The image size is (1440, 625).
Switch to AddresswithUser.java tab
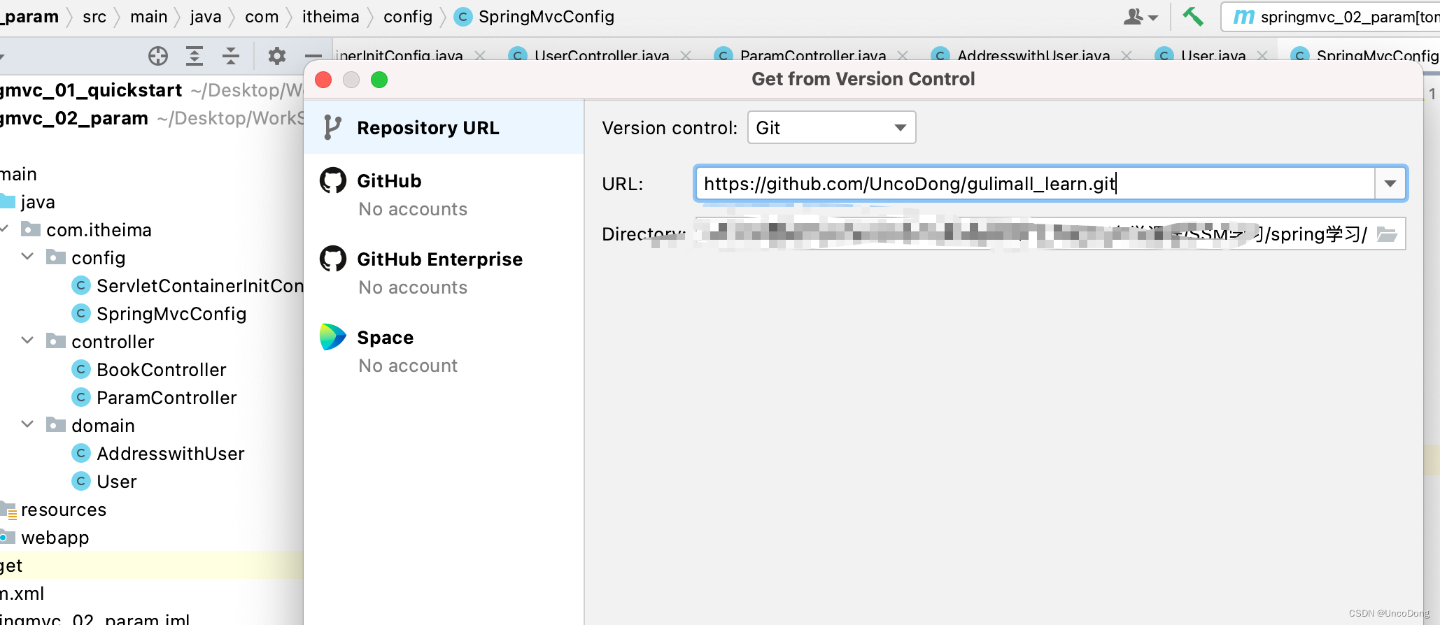[1033, 56]
